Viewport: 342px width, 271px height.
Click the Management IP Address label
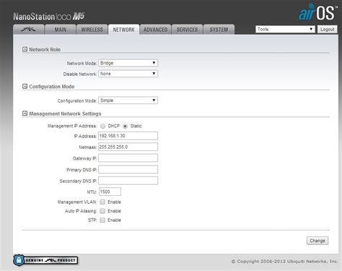[72, 126]
